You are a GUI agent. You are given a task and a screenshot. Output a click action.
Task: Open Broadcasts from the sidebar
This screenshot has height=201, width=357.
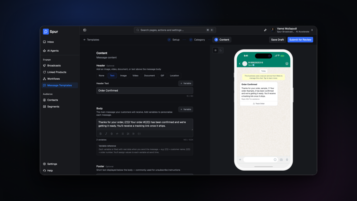(60, 66)
